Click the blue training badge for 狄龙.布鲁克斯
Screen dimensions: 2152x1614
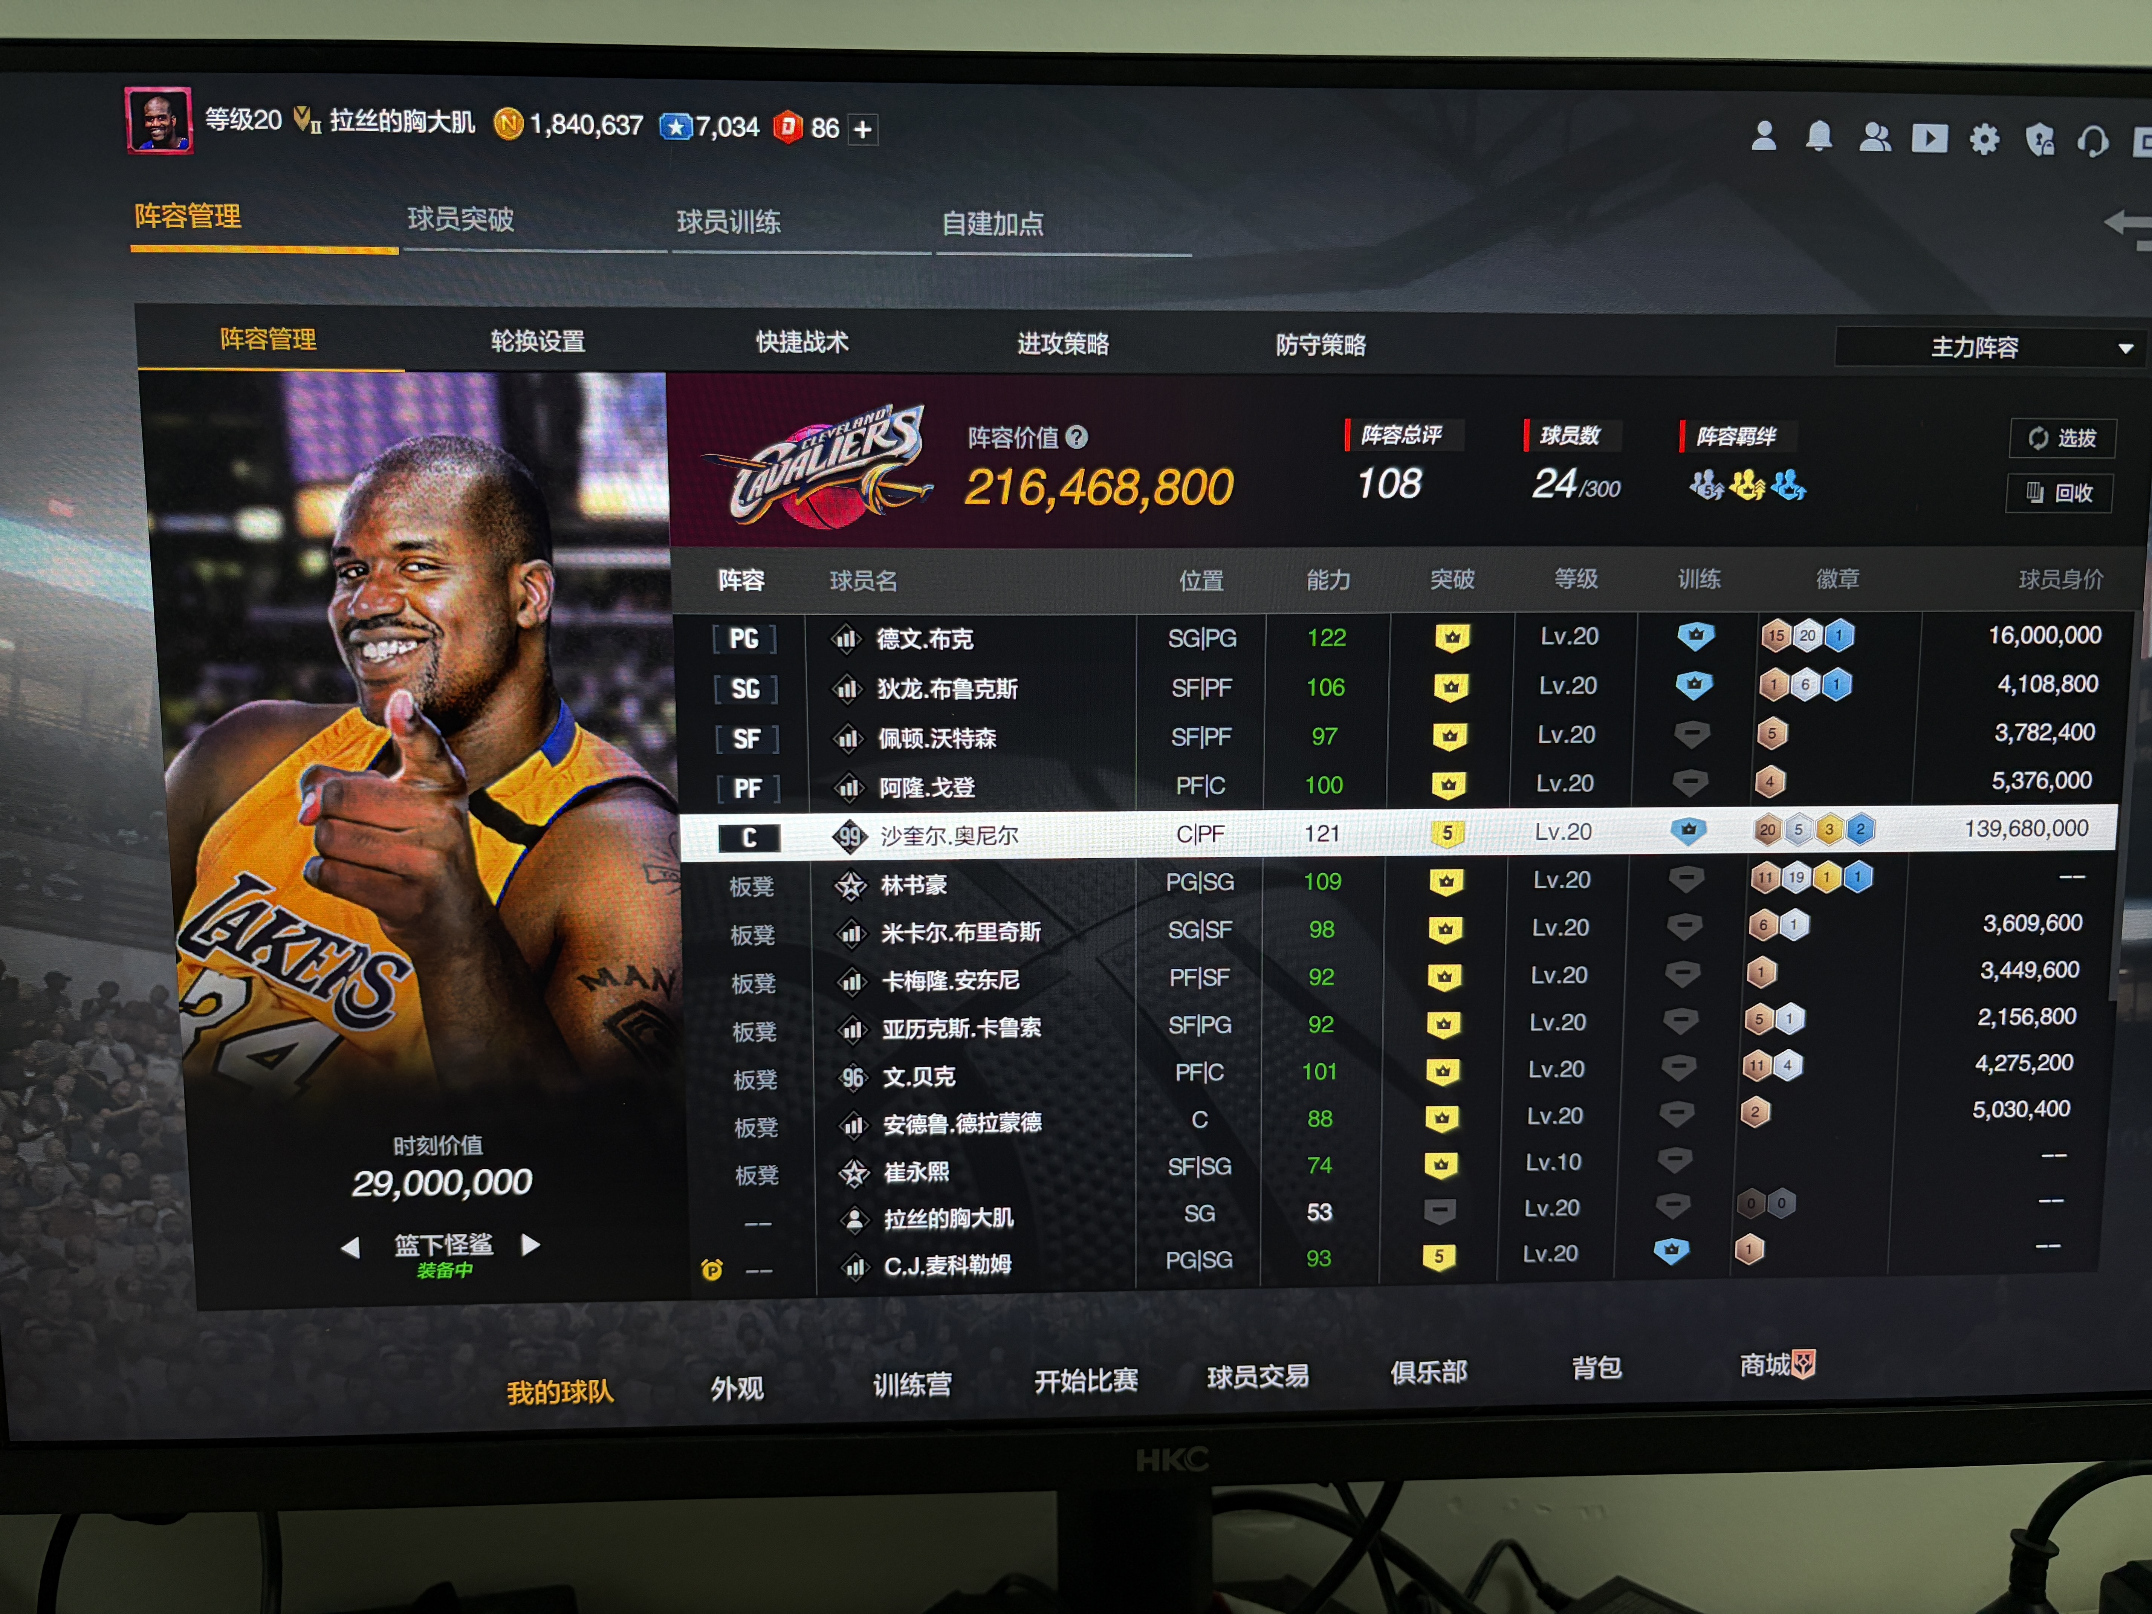tap(1694, 685)
